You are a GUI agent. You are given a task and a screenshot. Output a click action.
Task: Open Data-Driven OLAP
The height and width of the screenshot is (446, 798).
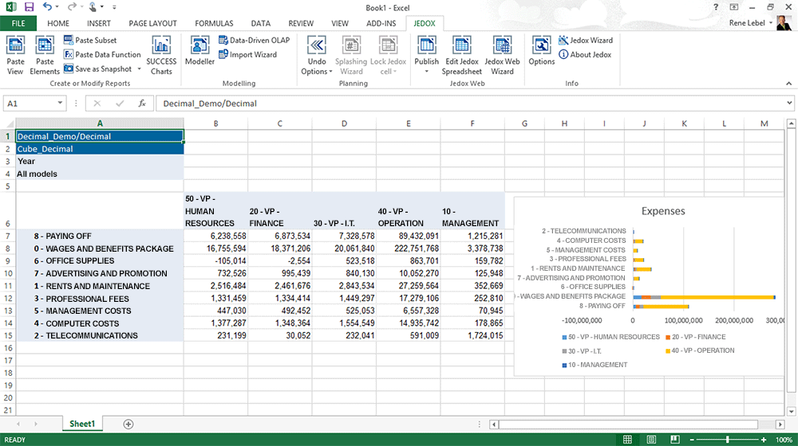point(254,40)
